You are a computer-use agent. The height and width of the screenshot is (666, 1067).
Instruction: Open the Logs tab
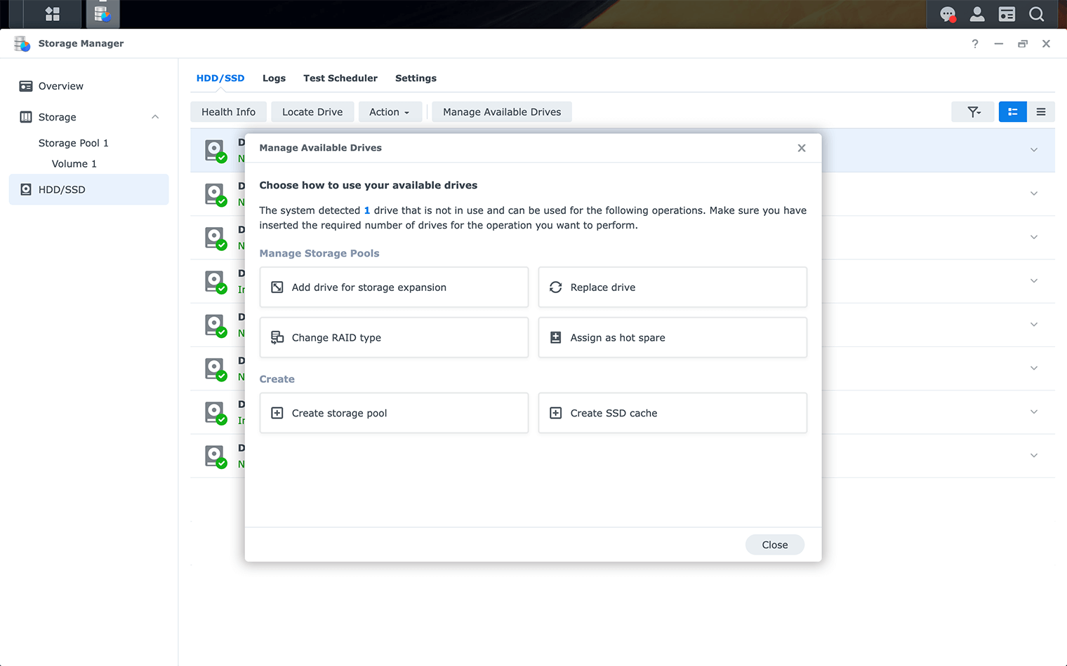pos(274,78)
